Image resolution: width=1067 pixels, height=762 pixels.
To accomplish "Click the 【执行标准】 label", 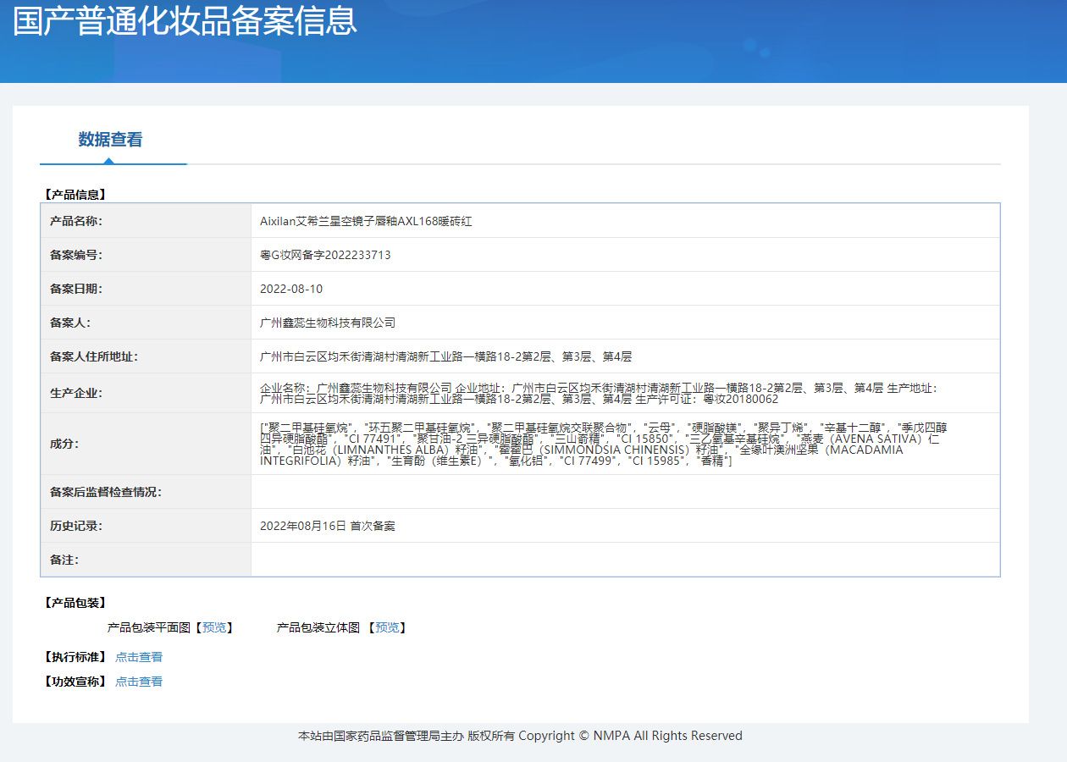I will coord(75,657).
